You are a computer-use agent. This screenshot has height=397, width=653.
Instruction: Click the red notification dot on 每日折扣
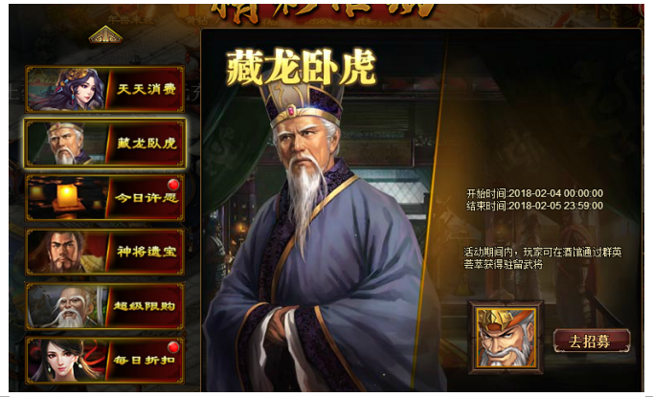click(x=173, y=346)
